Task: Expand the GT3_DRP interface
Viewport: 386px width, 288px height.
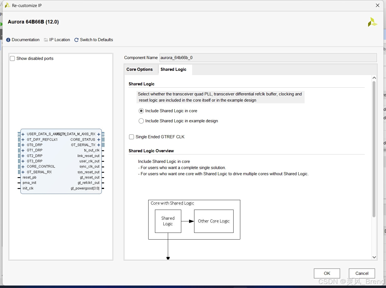Action: pyautogui.click(x=23, y=161)
